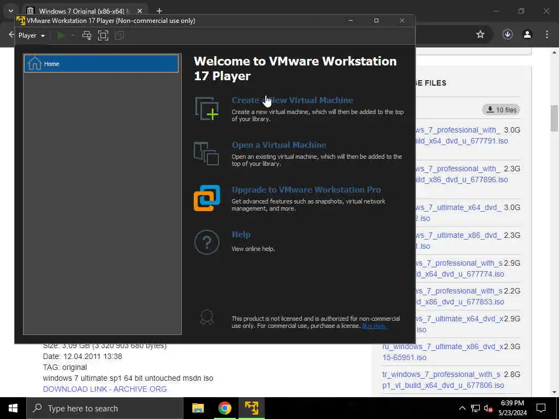Maximize the VMware Player window

376,21
